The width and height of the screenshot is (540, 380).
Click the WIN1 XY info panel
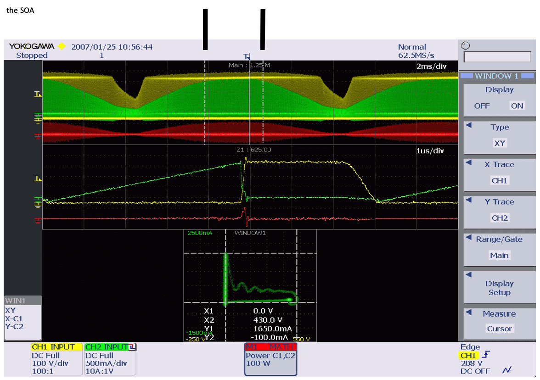(x=22, y=318)
